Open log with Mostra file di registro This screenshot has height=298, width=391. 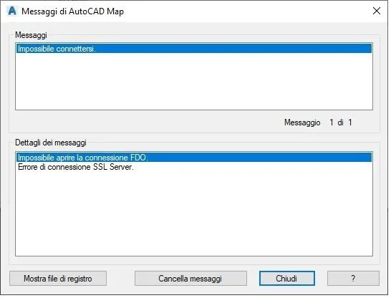click(58, 278)
